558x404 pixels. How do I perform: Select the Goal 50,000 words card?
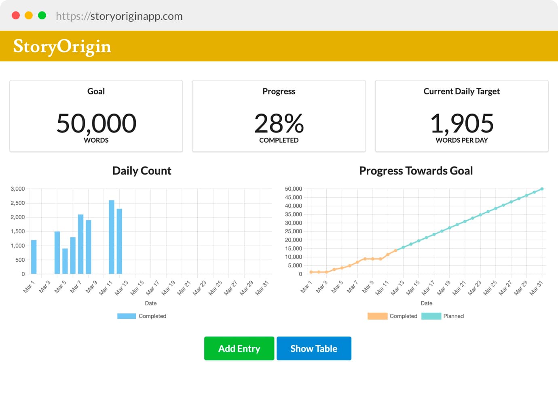point(96,116)
